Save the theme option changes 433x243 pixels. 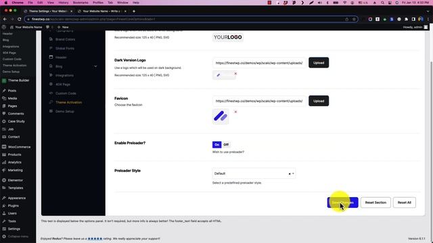click(x=343, y=202)
